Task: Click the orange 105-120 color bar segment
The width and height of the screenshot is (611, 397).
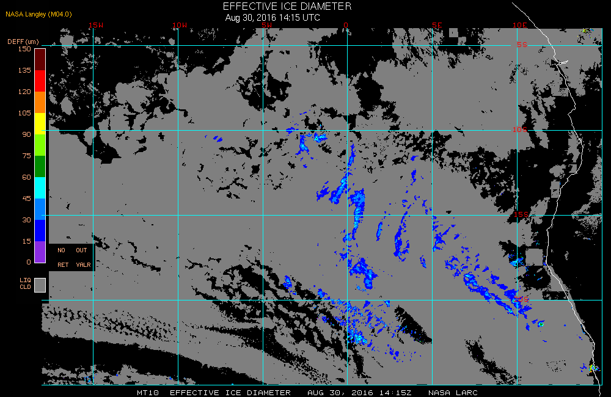Action: [40, 102]
